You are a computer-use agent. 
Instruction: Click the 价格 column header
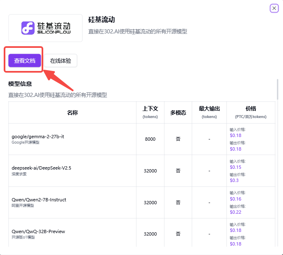click(251, 109)
